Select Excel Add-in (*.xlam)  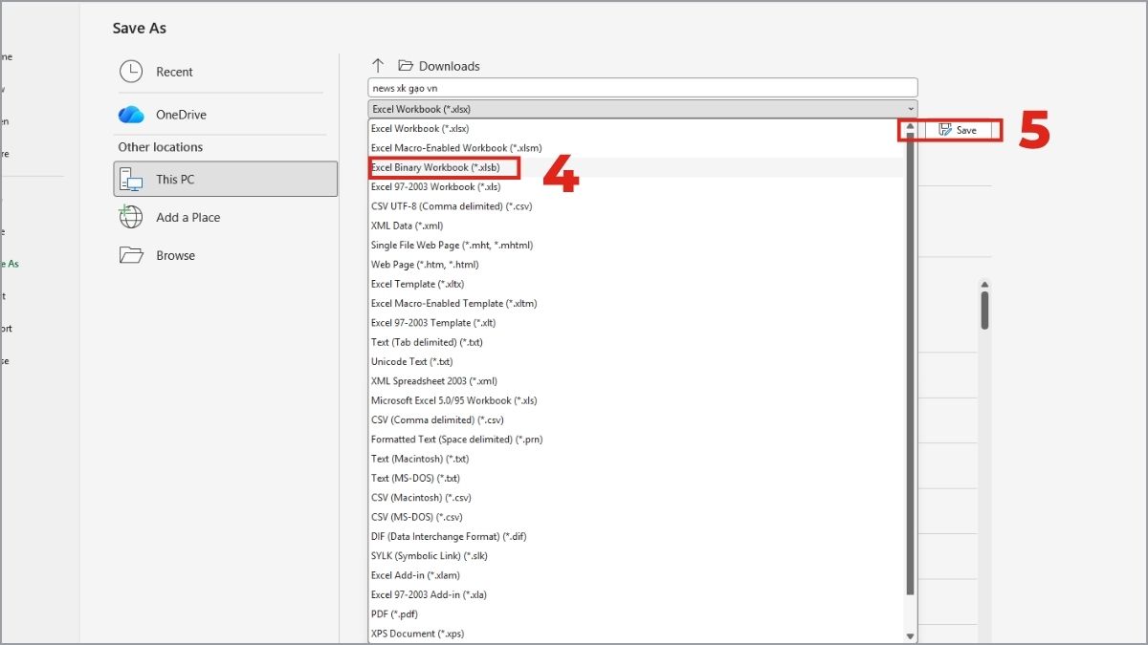[636, 575]
